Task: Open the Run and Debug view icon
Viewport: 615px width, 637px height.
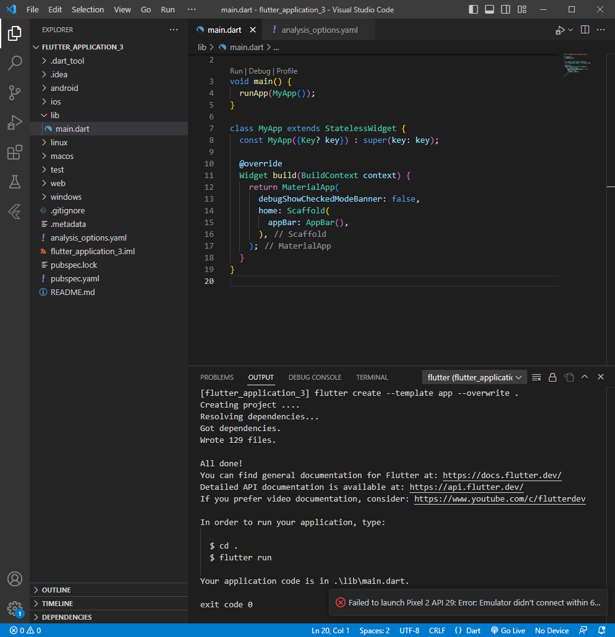Action: 15,122
